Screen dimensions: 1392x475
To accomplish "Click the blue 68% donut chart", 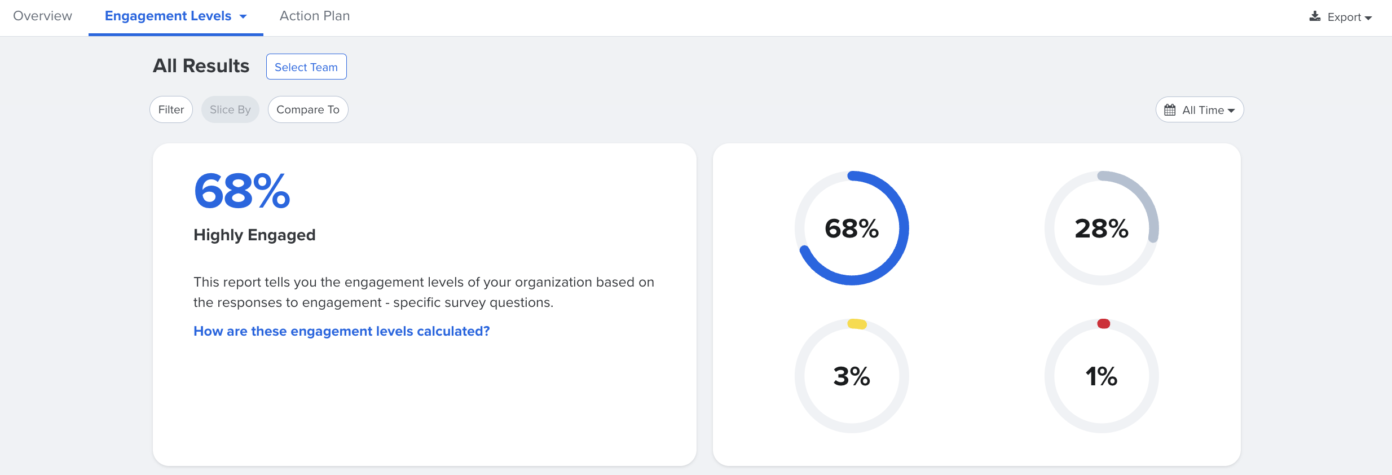I will coord(852,228).
